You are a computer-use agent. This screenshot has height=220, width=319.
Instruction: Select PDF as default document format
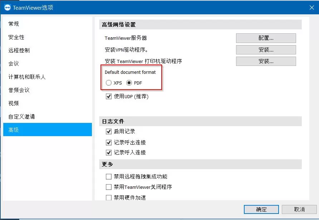tap(129, 83)
